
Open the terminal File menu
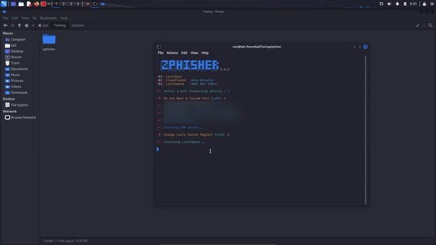(x=161, y=53)
